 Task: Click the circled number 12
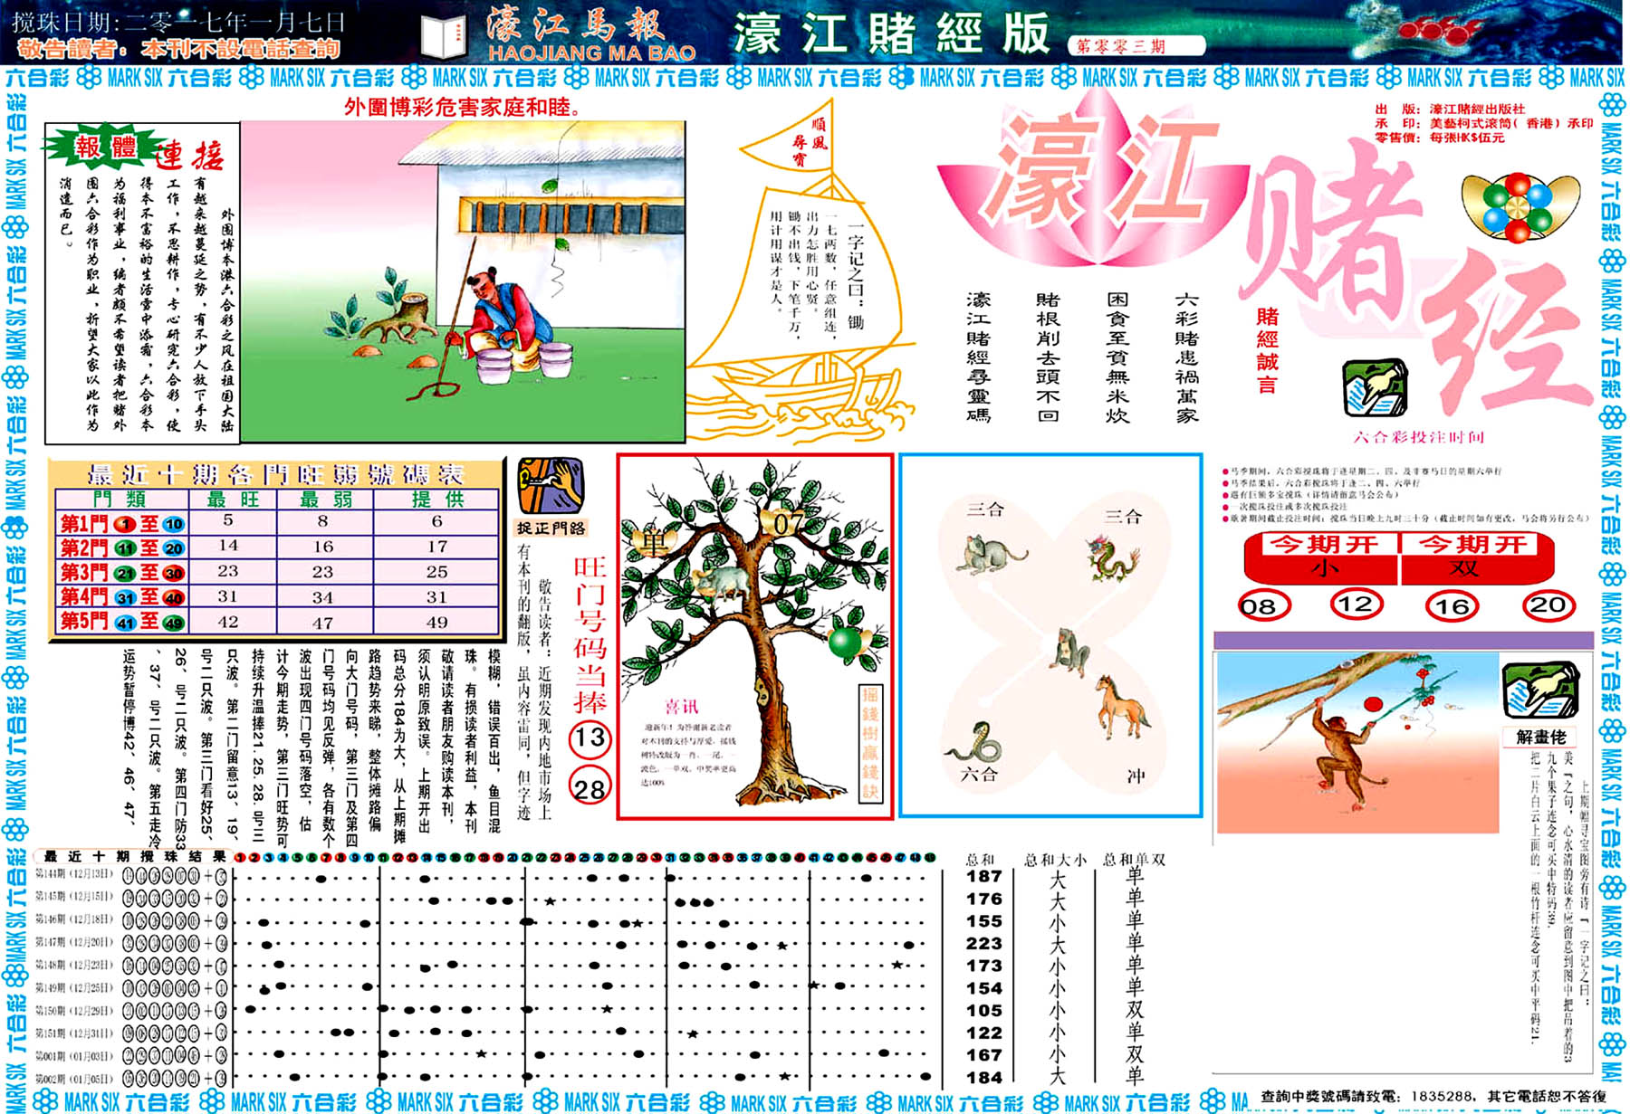[x=1356, y=604]
